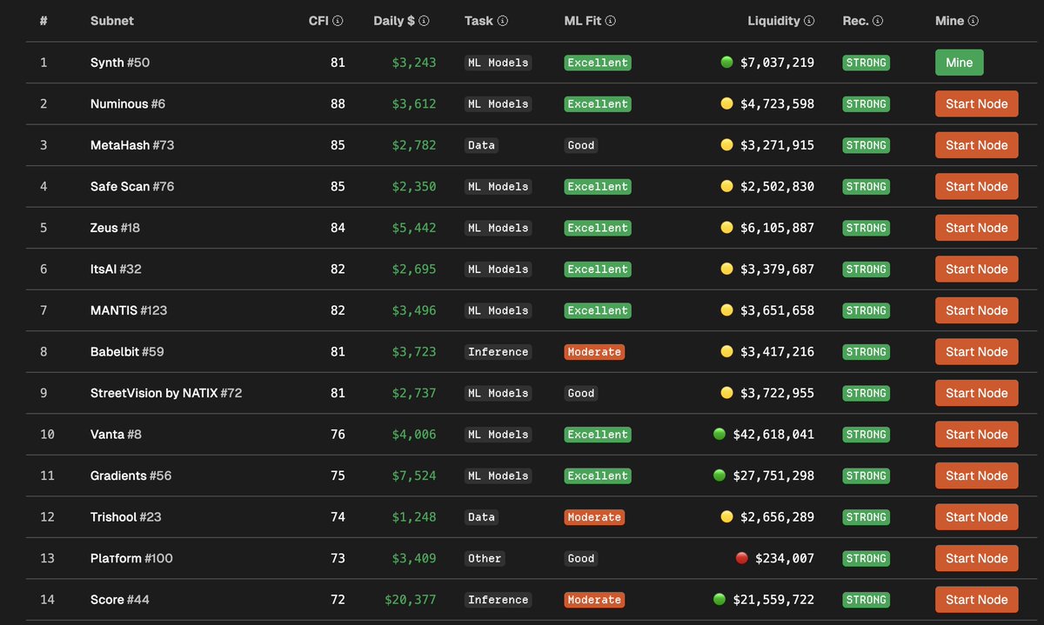Start Node for StreetVision by NATIX
Image resolution: width=1044 pixels, height=625 pixels.
(x=976, y=393)
